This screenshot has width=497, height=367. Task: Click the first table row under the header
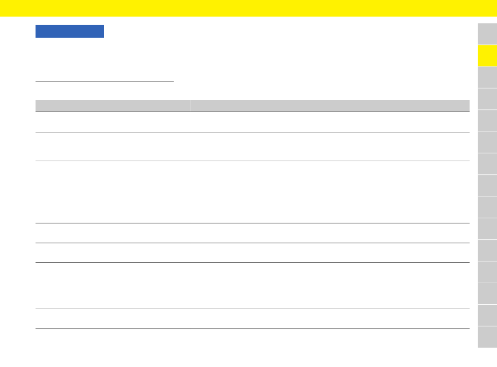click(x=252, y=122)
